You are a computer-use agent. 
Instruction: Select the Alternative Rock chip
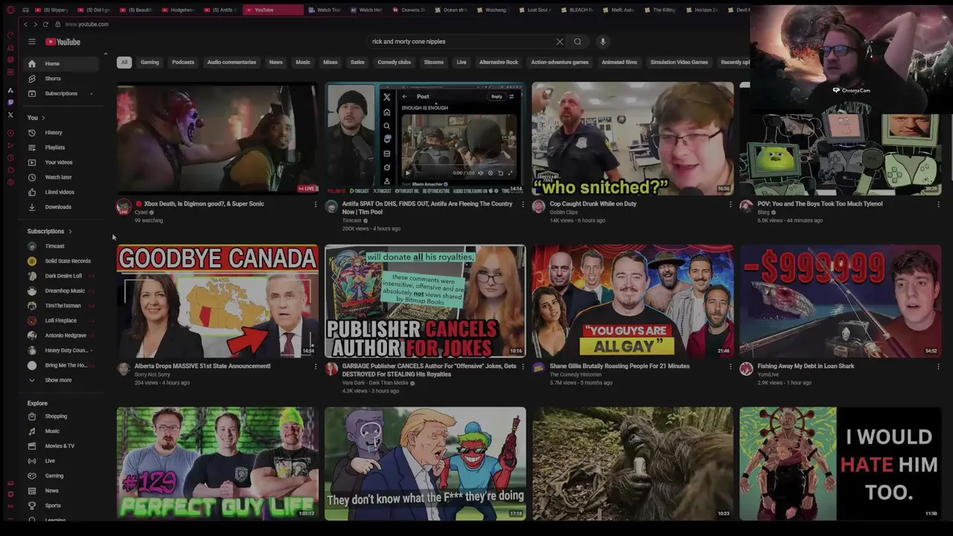point(498,63)
